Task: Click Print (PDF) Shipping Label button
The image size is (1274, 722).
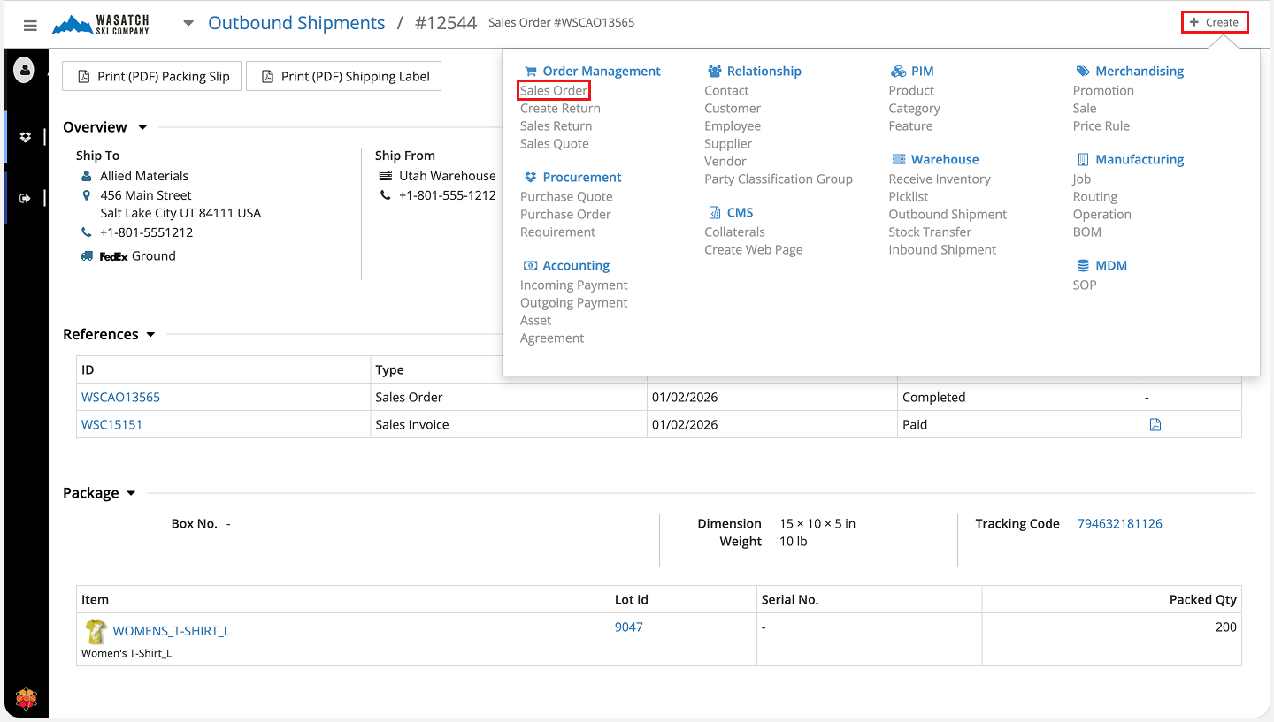Action: click(343, 77)
